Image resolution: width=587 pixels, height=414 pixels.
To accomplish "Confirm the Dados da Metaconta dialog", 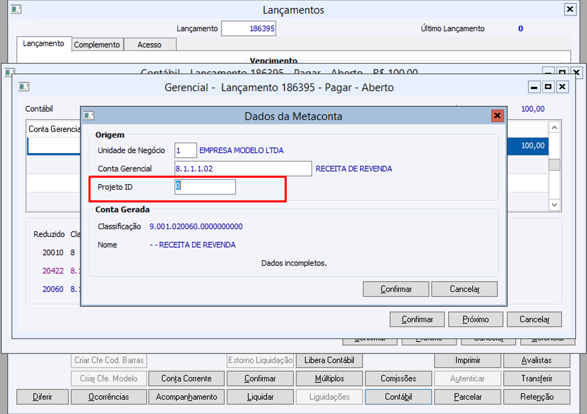I will 396,289.
